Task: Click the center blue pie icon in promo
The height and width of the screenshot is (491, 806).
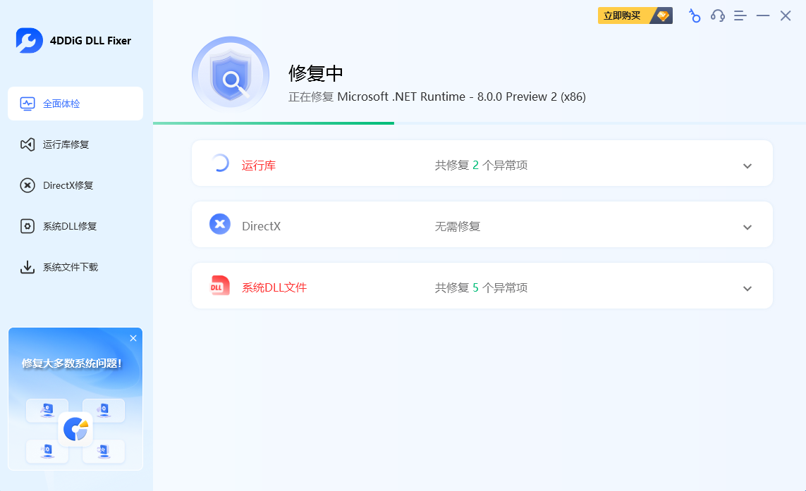Action: click(x=75, y=429)
